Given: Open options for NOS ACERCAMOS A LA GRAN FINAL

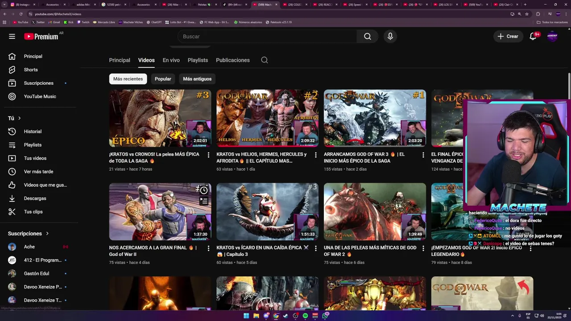Looking at the screenshot, I should tap(208, 248).
